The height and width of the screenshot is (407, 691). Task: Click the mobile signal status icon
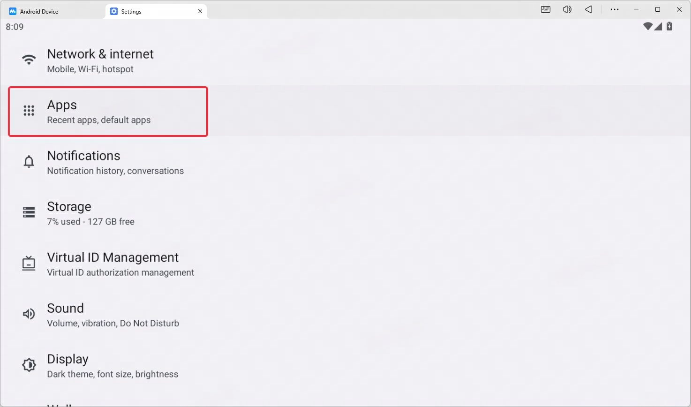click(x=658, y=26)
